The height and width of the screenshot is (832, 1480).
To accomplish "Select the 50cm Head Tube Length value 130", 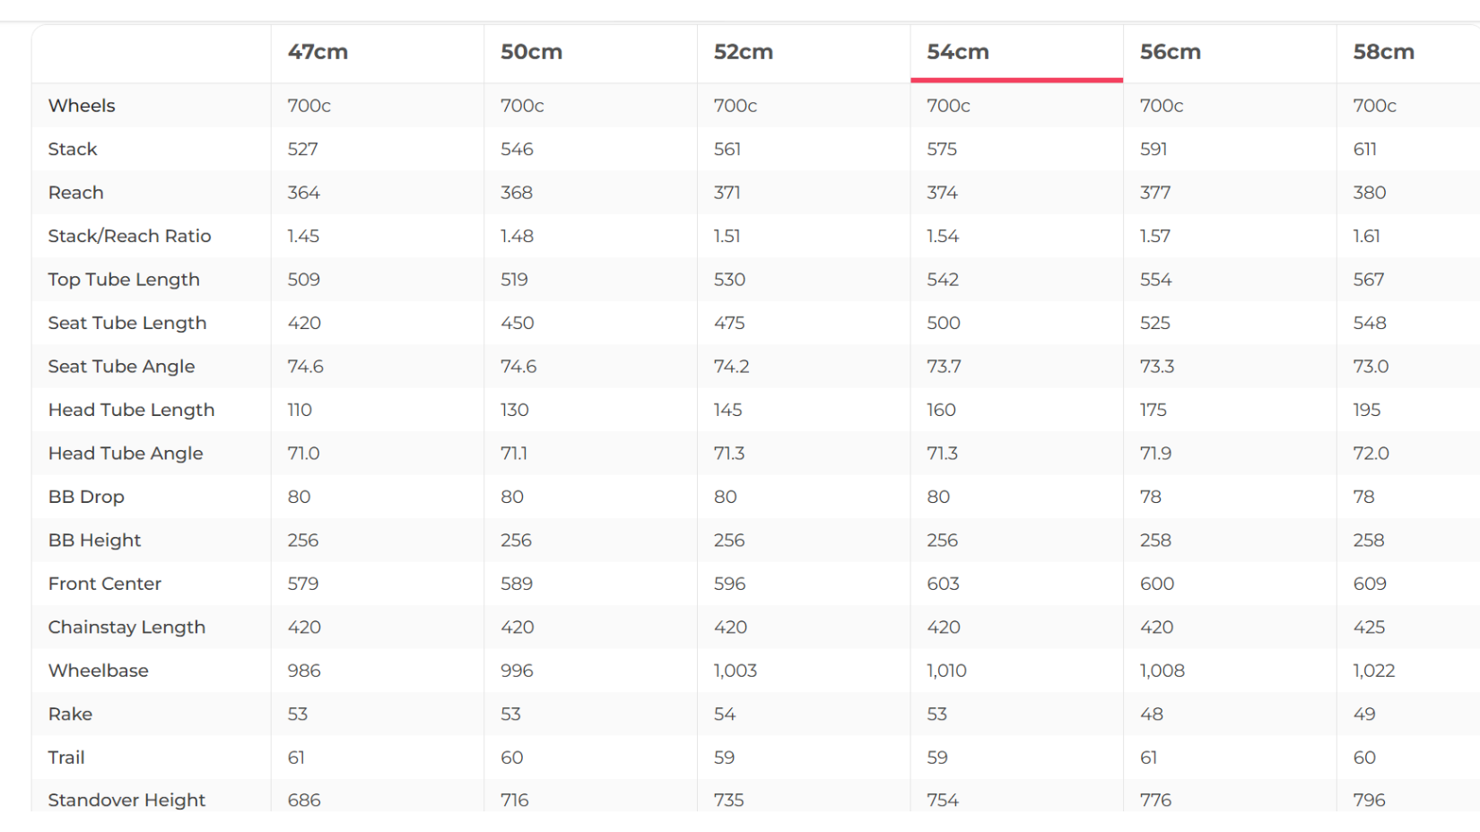I will click(515, 410).
